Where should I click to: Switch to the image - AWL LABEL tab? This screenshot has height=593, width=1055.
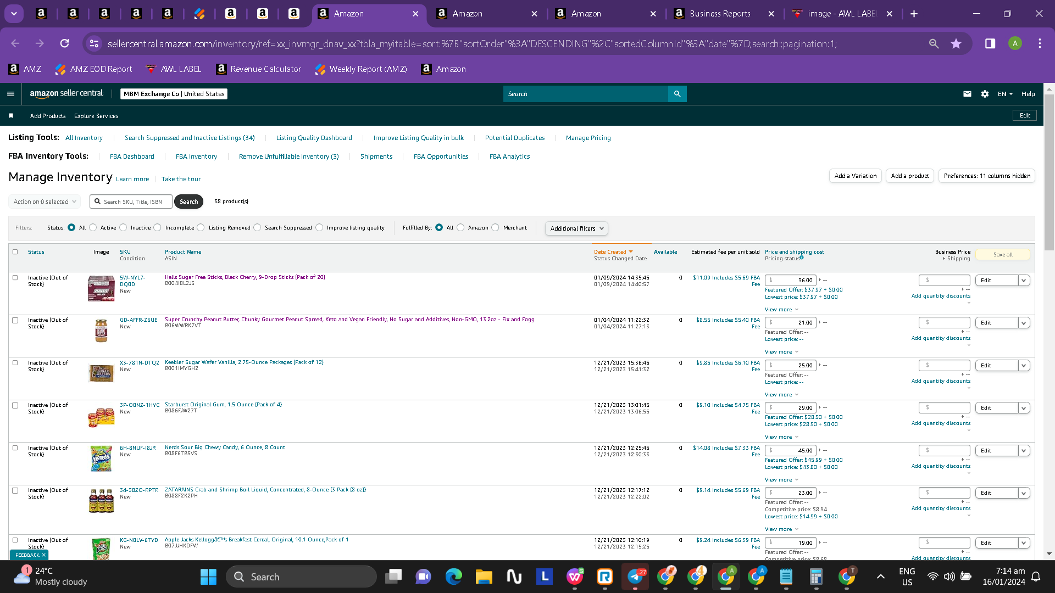[842, 14]
